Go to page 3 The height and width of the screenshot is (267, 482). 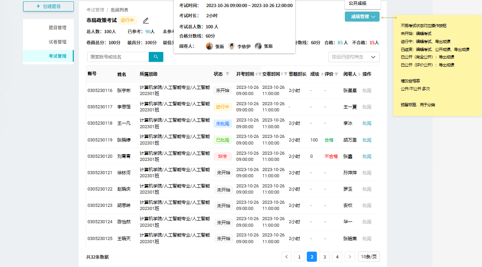point(324,257)
